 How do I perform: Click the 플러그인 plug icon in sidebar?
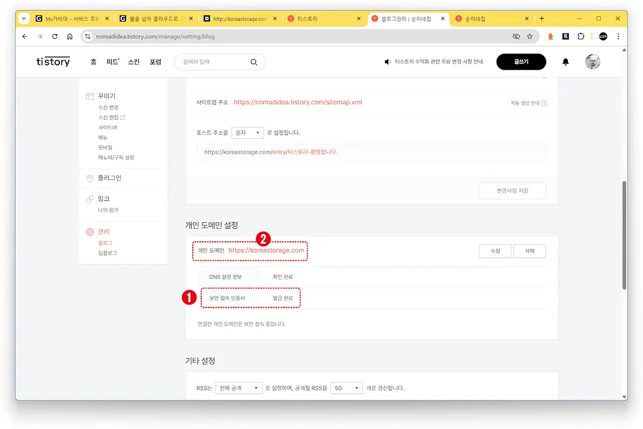(x=90, y=178)
